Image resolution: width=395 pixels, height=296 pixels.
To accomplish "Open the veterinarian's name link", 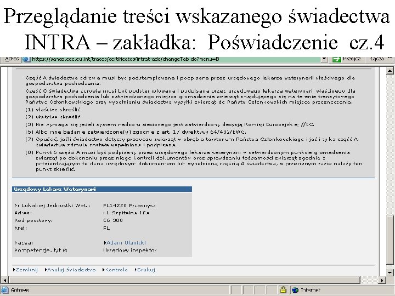I will [125, 243].
